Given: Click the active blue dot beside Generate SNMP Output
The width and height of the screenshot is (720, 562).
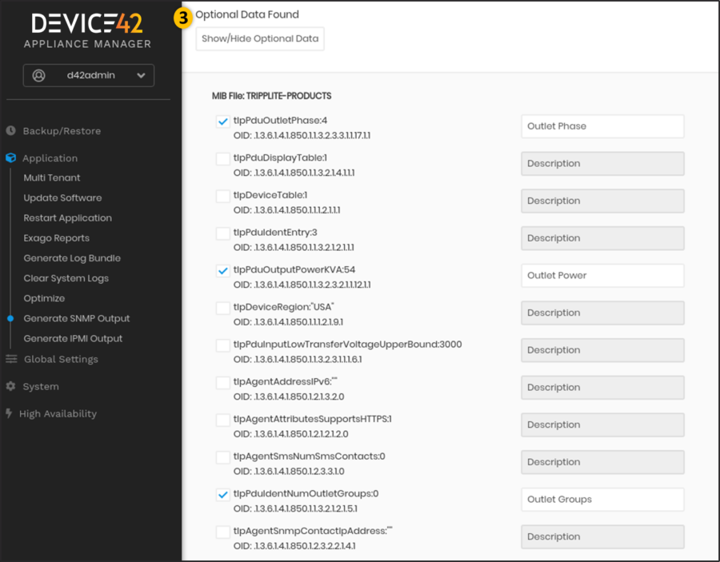Looking at the screenshot, I should pyautogui.click(x=11, y=317).
